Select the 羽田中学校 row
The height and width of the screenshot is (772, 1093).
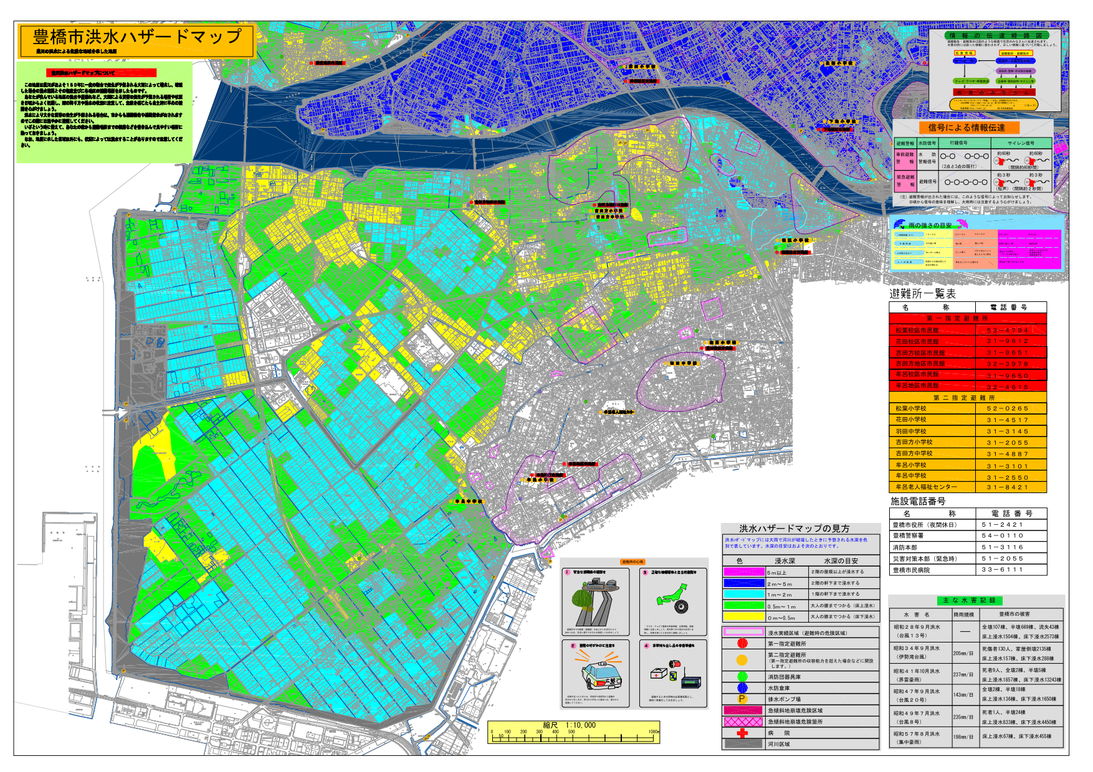[968, 431]
